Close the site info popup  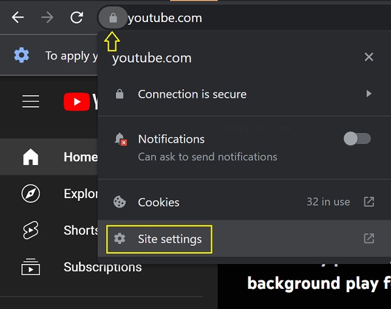point(369,57)
